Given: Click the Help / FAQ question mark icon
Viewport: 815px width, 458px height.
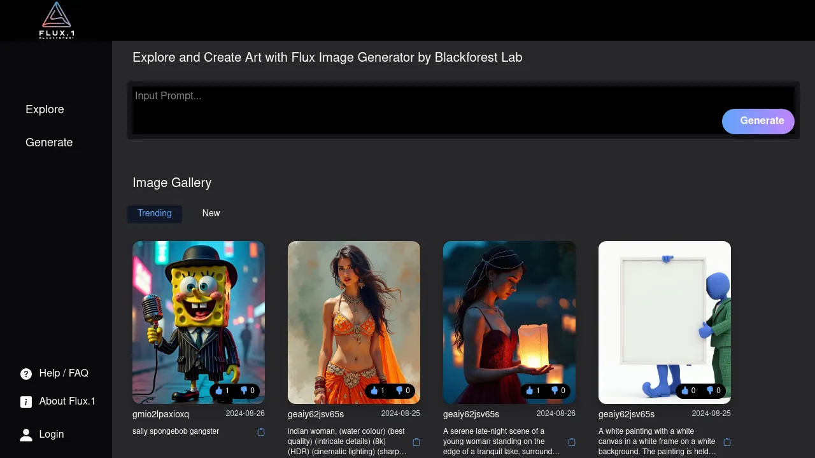Looking at the screenshot, I should coord(26,374).
